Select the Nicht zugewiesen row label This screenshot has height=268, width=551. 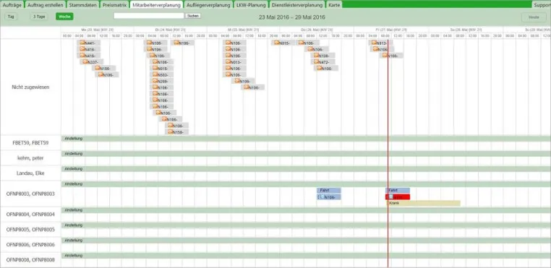point(30,87)
